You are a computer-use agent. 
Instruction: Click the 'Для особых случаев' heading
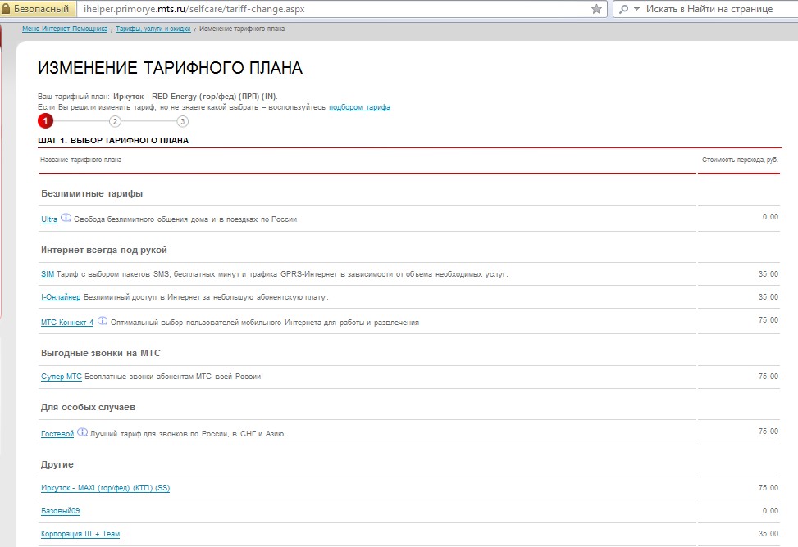88,407
